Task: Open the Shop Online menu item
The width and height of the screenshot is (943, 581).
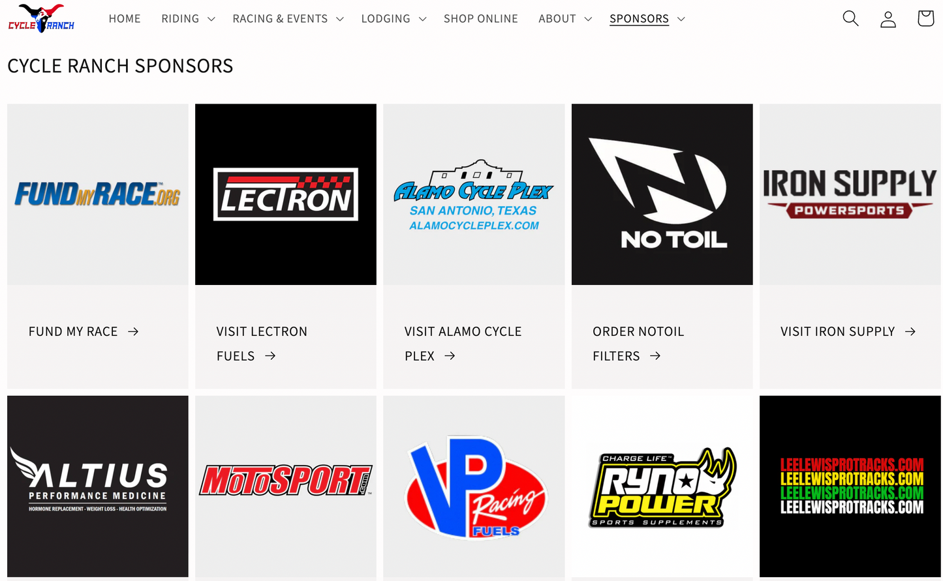Action: pyautogui.click(x=481, y=19)
